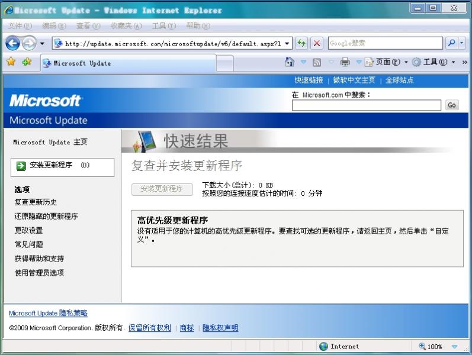Open the 工具(T) menu
Image resolution: width=472 pixels, height=355 pixels.
(x=164, y=26)
